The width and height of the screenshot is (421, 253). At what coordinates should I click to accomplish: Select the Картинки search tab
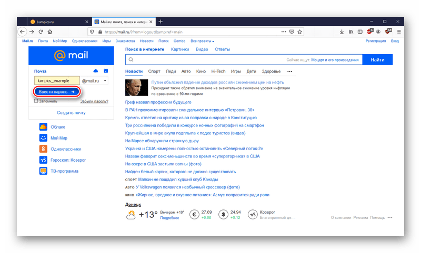tap(180, 49)
